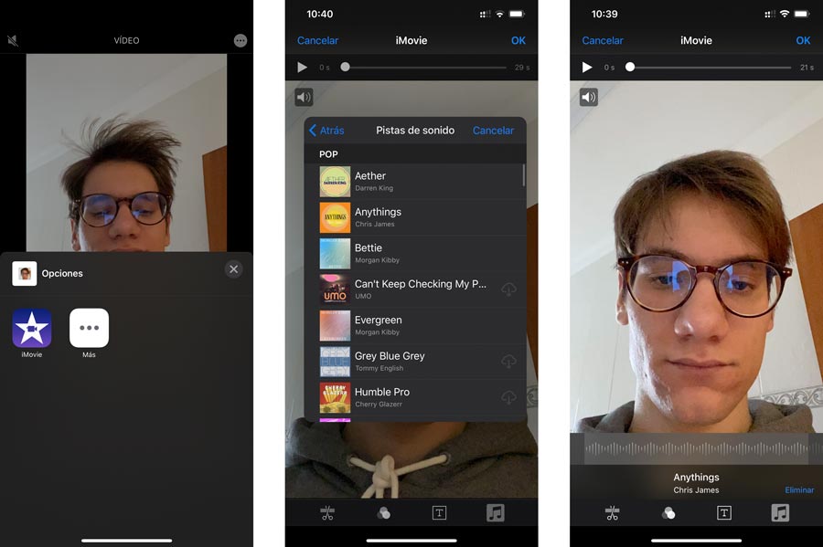Open the trim scissors tool in the 10:39 screen
Viewport: 823px width, 547px height.
click(612, 513)
